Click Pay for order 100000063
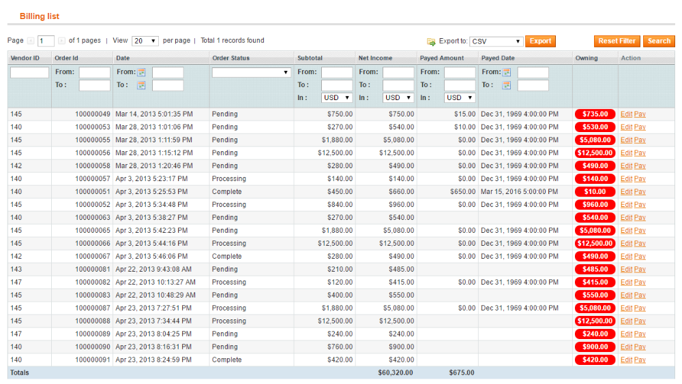The width and height of the screenshot is (682, 384). pyautogui.click(x=640, y=218)
